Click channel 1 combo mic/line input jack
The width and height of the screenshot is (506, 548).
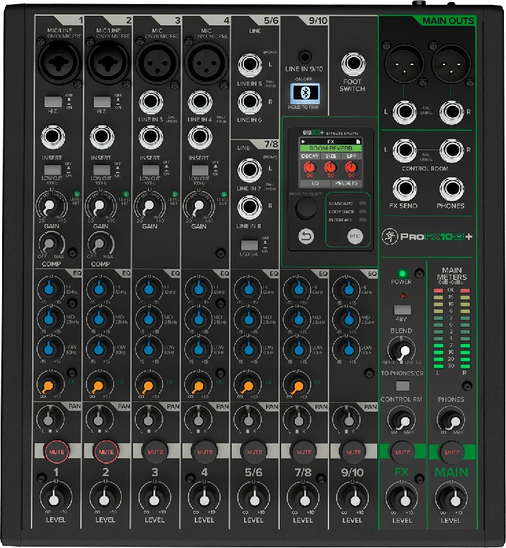(59, 62)
